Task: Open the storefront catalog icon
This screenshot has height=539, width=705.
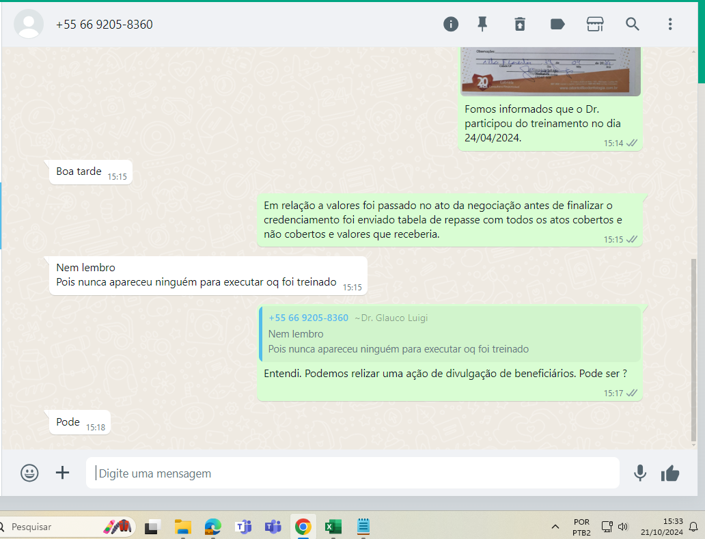Action: 595,25
